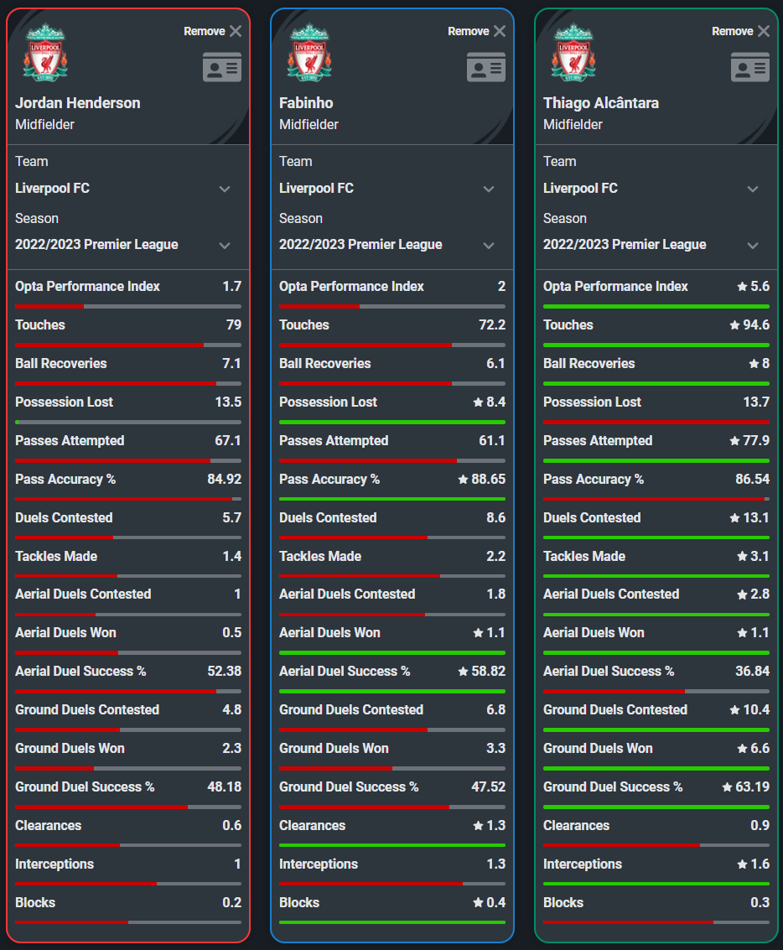Click Henderson's Ground Duels Won value 2.3

coord(232,748)
